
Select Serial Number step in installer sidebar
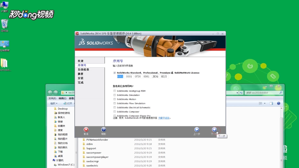82,65
